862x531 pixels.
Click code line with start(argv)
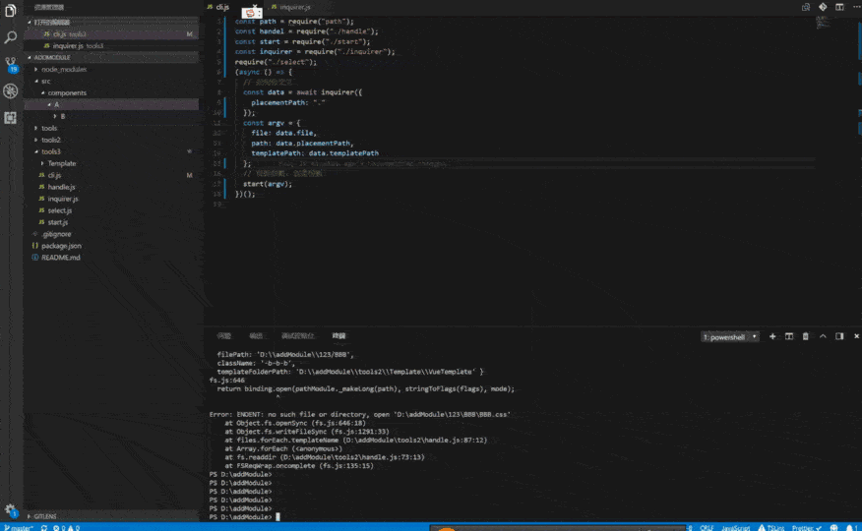268,184
